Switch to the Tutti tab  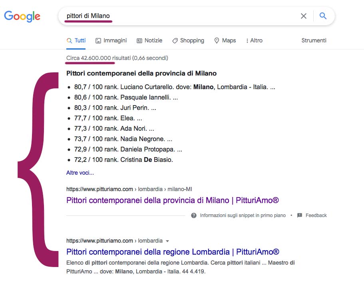click(76, 41)
